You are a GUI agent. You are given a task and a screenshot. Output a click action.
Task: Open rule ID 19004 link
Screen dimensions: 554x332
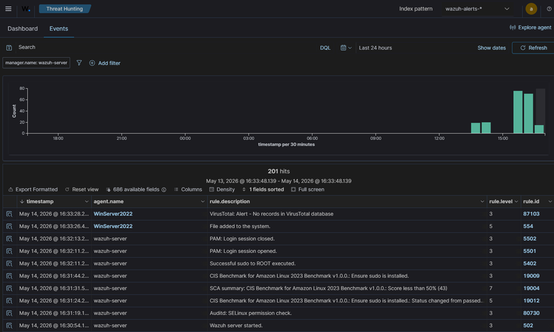pyautogui.click(x=531, y=288)
